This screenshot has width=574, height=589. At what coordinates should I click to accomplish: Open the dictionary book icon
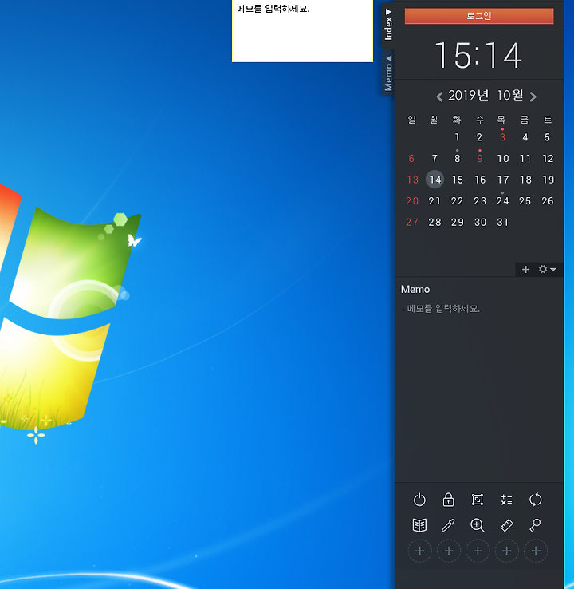[x=419, y=525]
